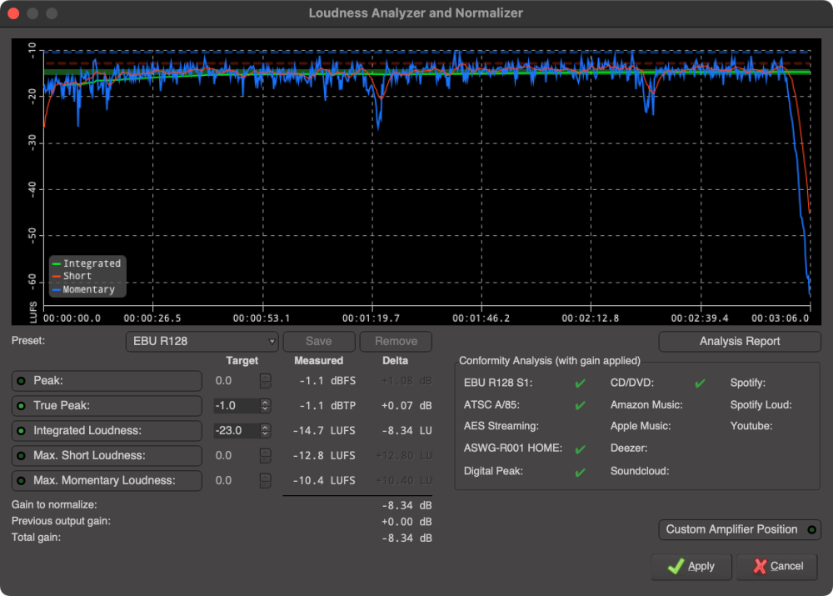
Task: Toggle the True Peak LED indicator
Action: (20, 406)
